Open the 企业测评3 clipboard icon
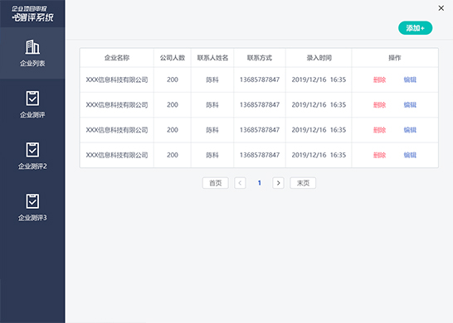 (x=32, y=201)
